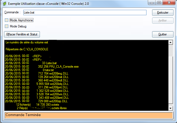
Task: Click the wd200img.DLL row
Action: [37, 73]
